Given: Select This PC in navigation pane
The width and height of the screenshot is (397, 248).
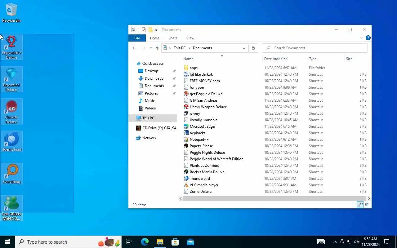Looking at the screenshot, I should click(x=153, y=118).
